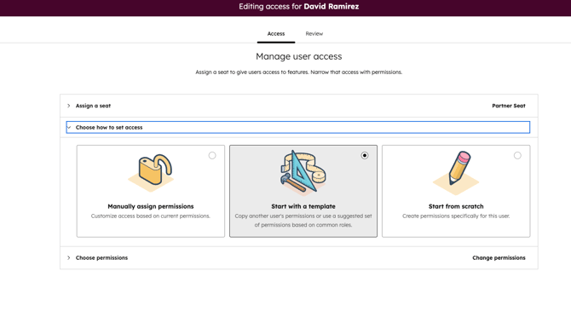
Task: Click the Manually assign permissions title
Action: [x=151, y=206]
